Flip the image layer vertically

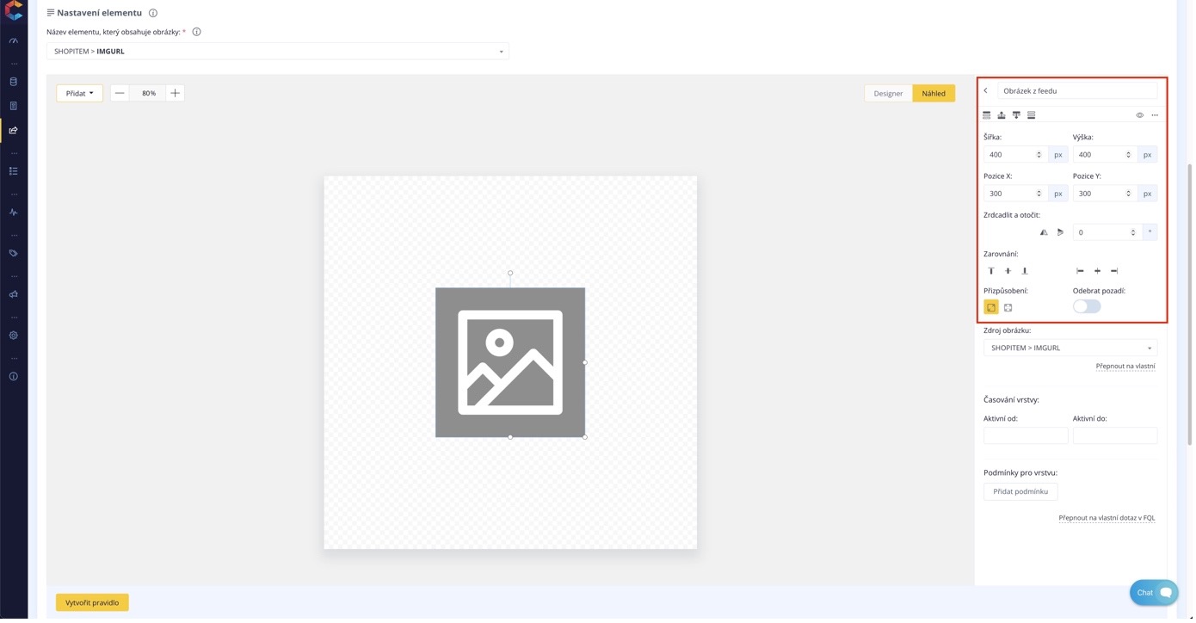pyautogui.click(x=1062, y=232)
